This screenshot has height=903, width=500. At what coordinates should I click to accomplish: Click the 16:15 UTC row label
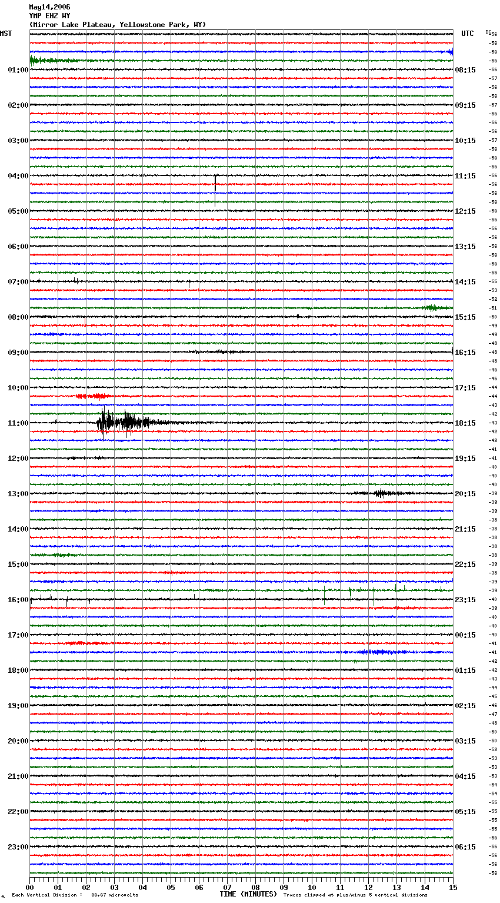465,353
